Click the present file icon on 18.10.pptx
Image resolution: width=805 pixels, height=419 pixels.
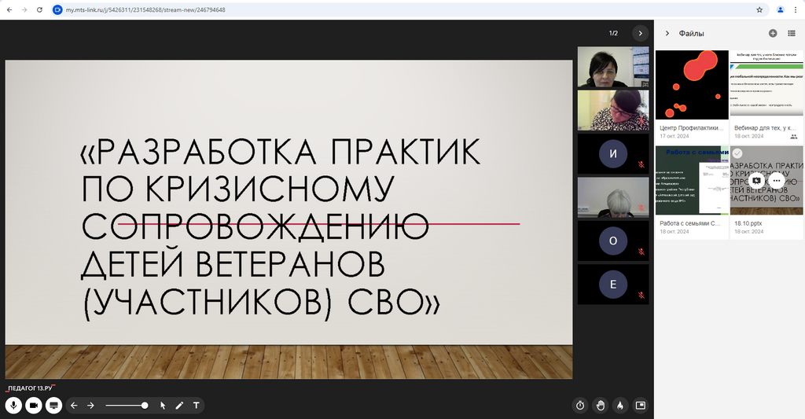click(x=756, y=180)
